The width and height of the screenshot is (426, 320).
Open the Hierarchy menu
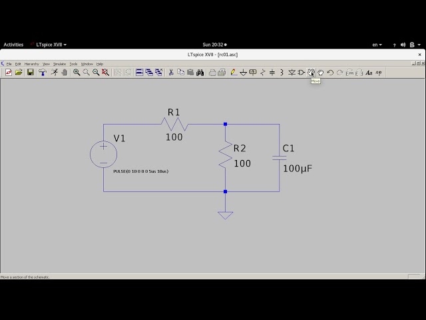coord(32,64)
